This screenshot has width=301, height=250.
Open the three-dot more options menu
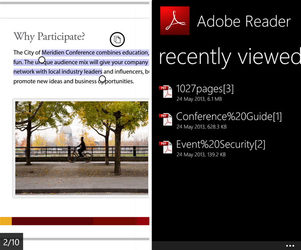click(x=290, y=245)
